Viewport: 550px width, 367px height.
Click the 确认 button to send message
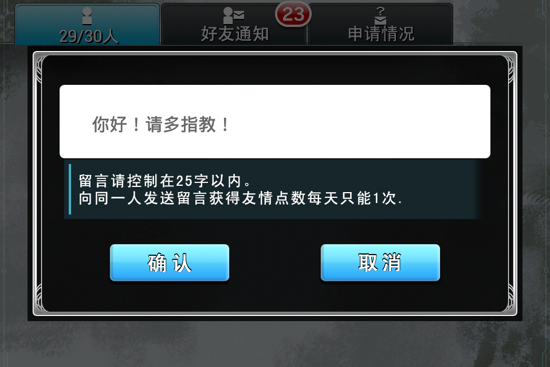pyautogui.click(x=170, y=263)
